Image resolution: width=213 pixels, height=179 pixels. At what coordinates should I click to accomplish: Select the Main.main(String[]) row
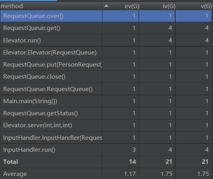click(x=106, y=101)
